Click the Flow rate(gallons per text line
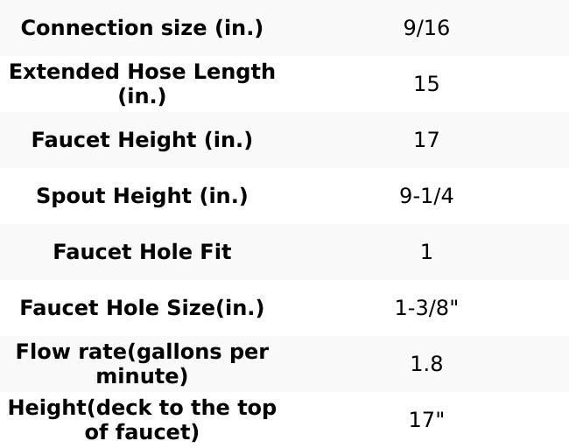The width and height of the screenshot is (569, 448). pos(142,352)
